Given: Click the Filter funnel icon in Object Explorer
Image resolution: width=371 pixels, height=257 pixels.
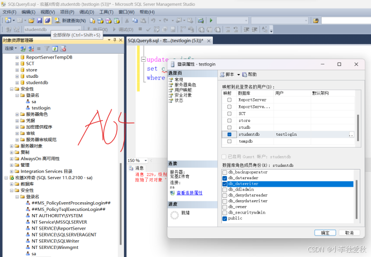Looking at the screenshot, I should pos(47,49).
